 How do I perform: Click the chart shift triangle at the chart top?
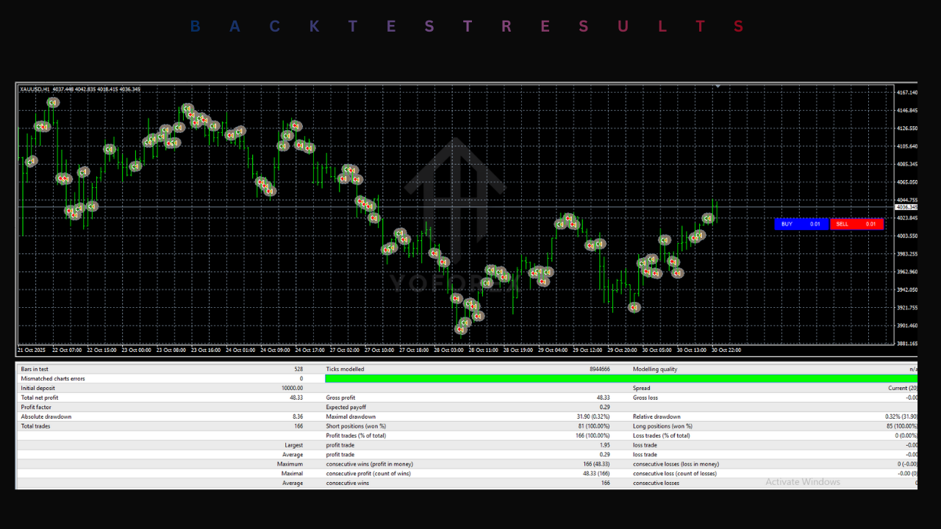[x=718, y=87]
